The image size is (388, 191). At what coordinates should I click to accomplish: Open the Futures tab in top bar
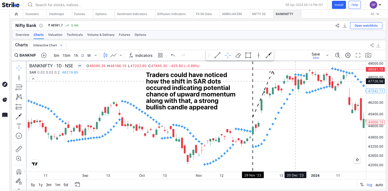coord(80,14)
